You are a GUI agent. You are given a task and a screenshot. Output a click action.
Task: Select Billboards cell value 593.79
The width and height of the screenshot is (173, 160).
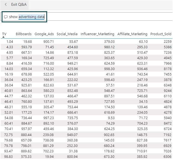[x=26, y=47]
